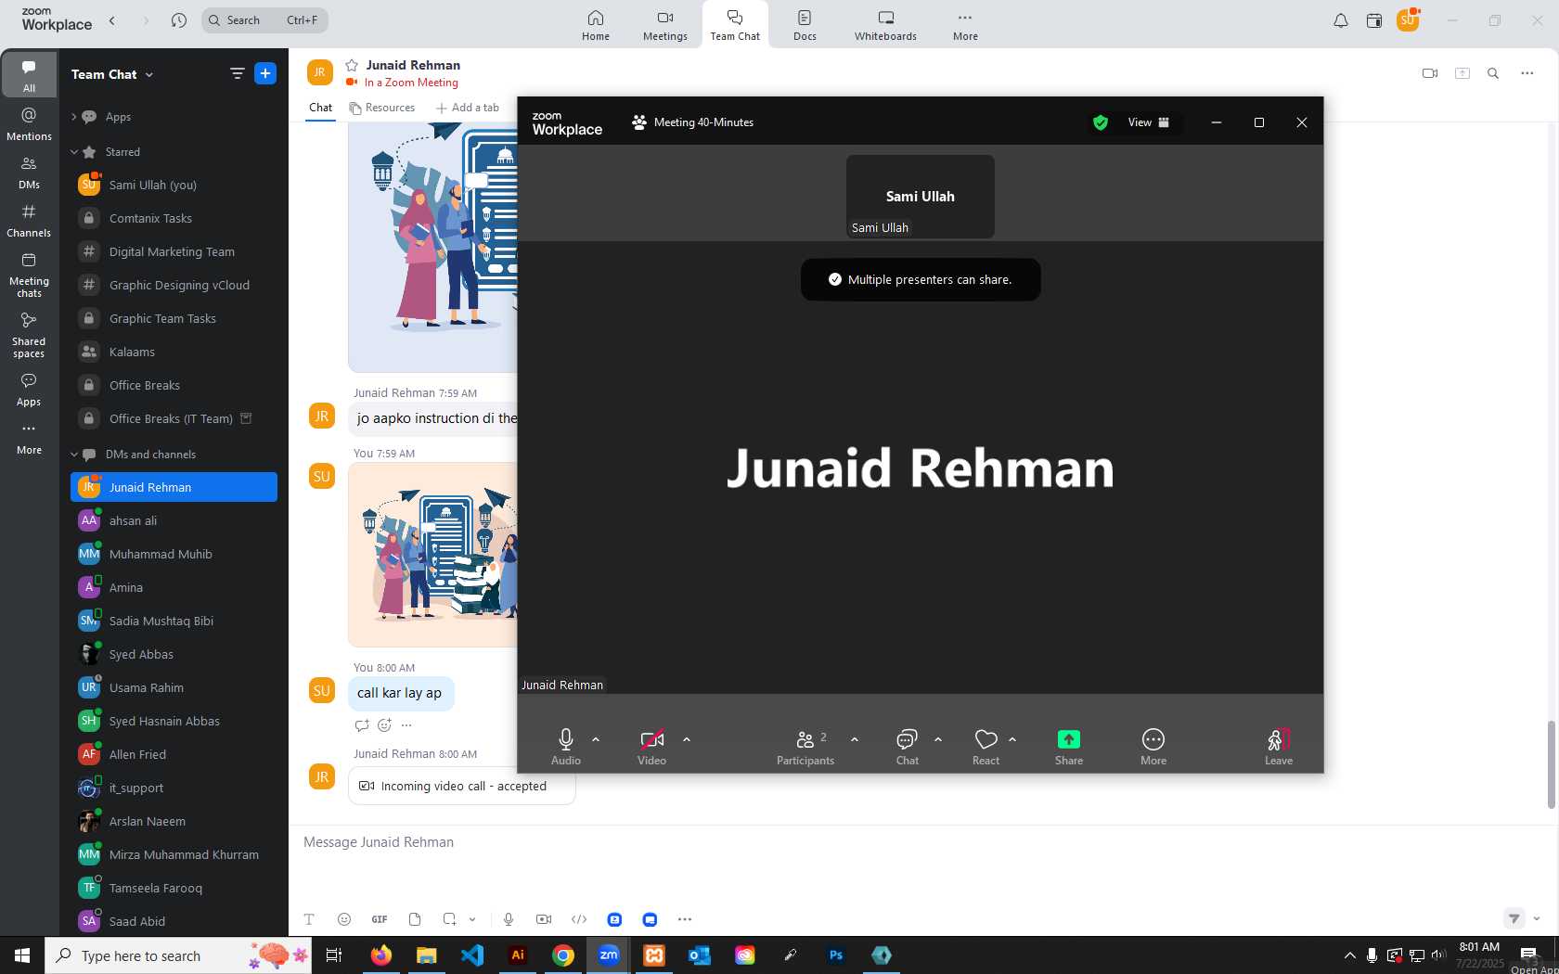Open Channels in sidebar

pyautogui.click(x=29, y=221)
